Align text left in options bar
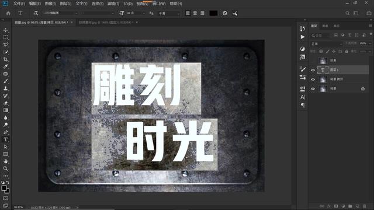The image size is (374, 210). (x=188, y=13)
